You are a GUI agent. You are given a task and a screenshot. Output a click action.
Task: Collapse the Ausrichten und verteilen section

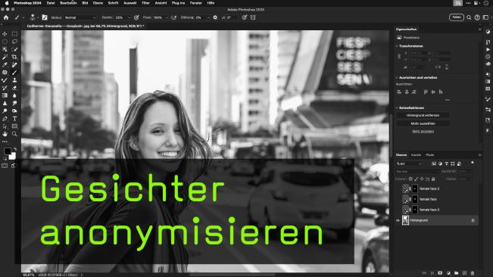tap(397, 77)
